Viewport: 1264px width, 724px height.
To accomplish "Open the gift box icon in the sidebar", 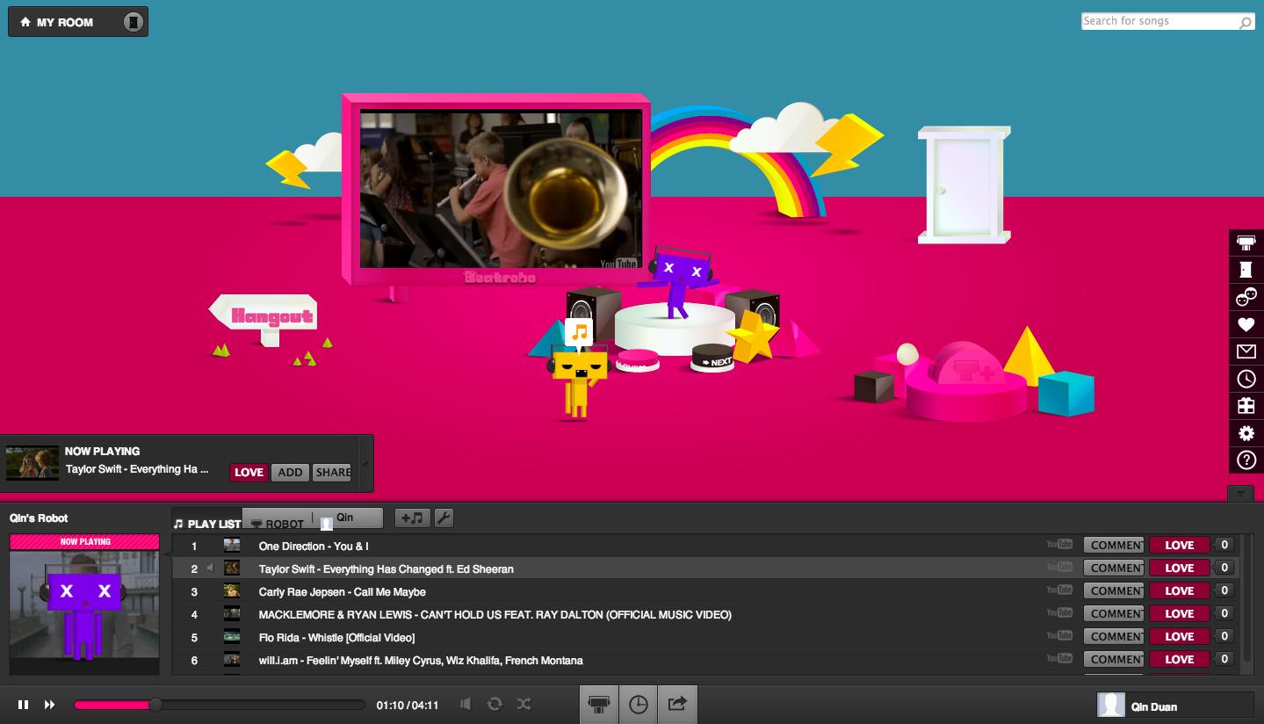I will pos(1246,406).
